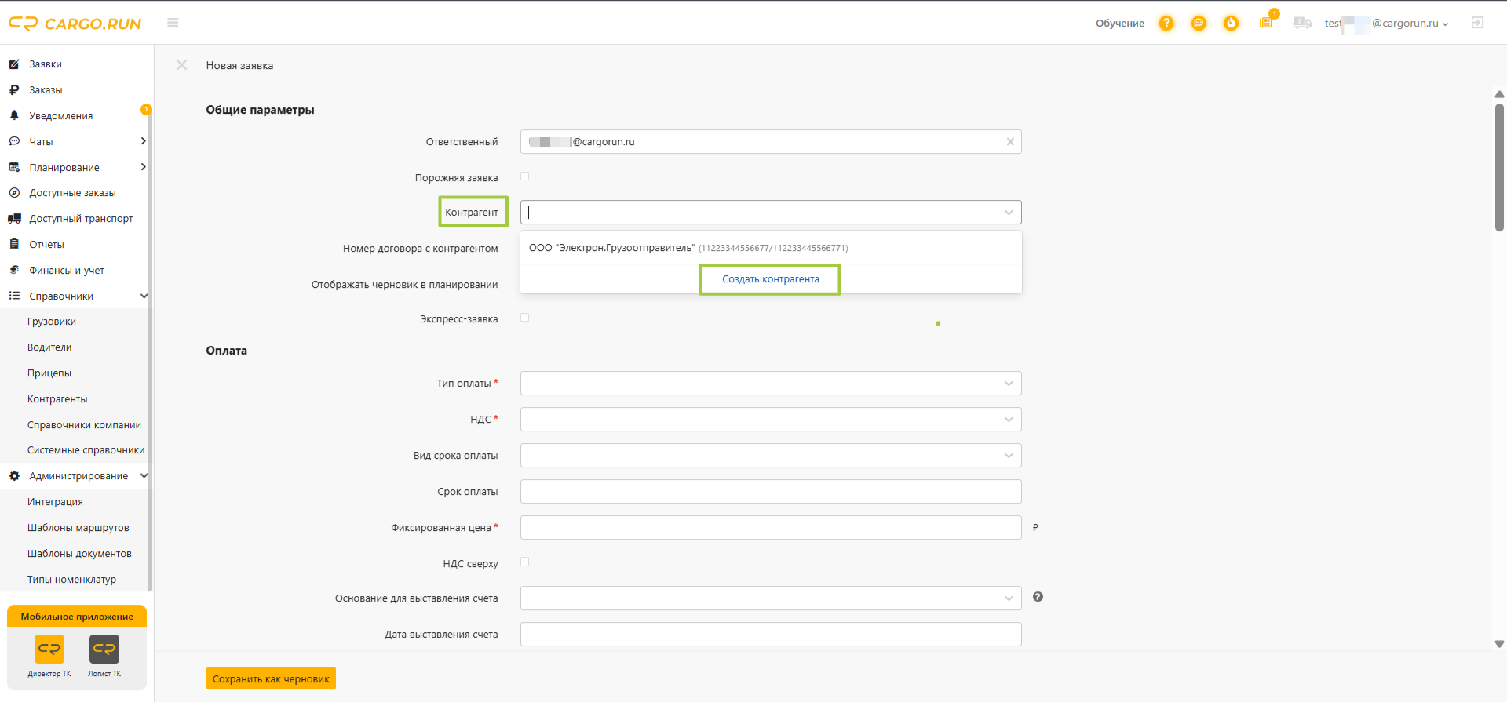Click Сохранить как черновик button
1507x702 pixels.
point(271,678)
